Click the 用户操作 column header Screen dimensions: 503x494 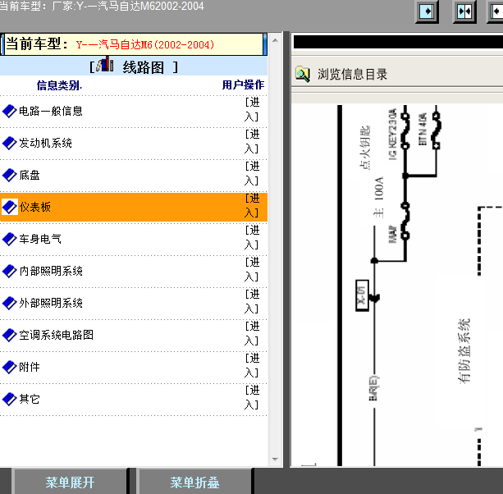(x=243, y=85)
